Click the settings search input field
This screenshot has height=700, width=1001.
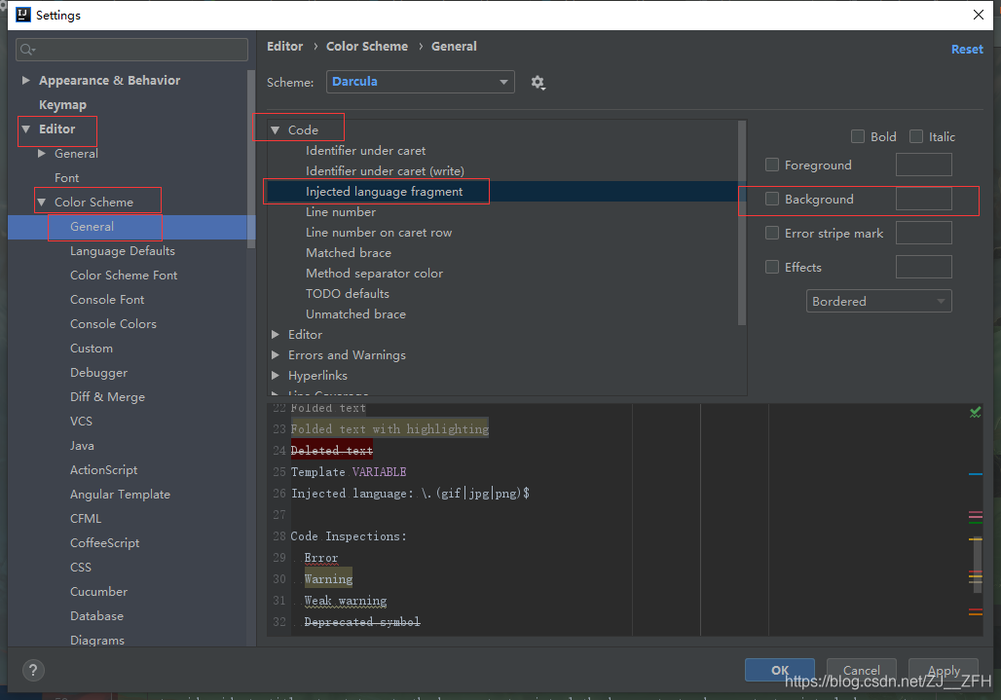click(x=131, y=50)
